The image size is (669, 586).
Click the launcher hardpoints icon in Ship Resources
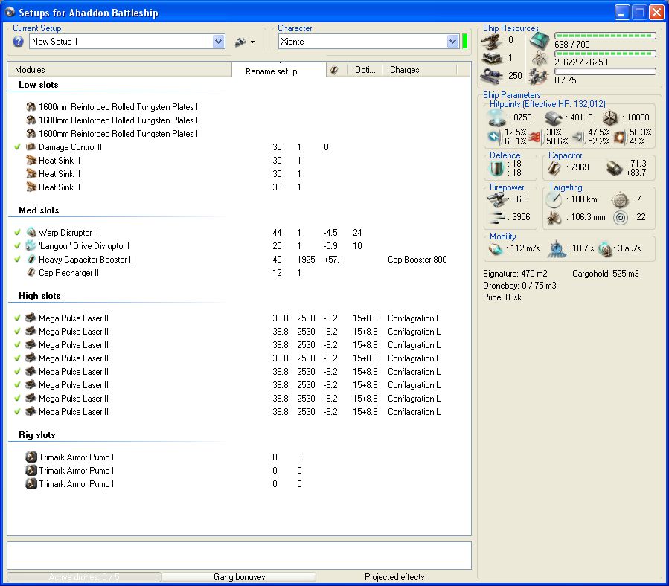point(491,59)
